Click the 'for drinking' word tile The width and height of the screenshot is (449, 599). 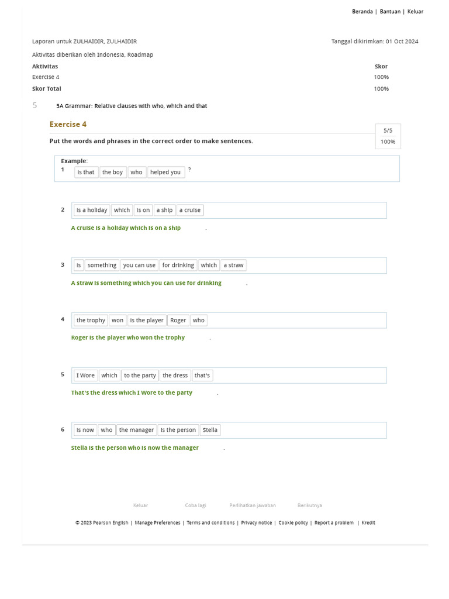[x=178, y=266]
